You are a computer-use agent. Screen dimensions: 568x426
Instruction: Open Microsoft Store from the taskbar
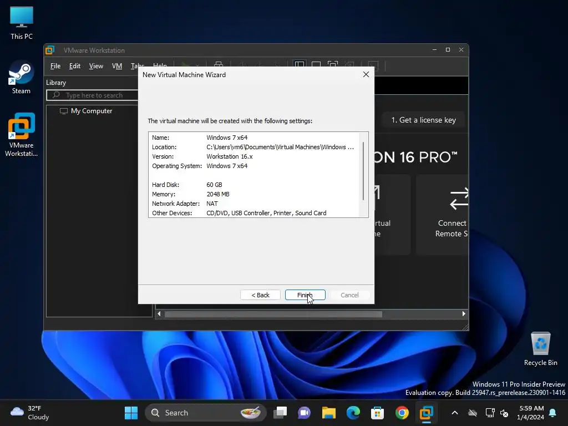(x=377, y=413)
